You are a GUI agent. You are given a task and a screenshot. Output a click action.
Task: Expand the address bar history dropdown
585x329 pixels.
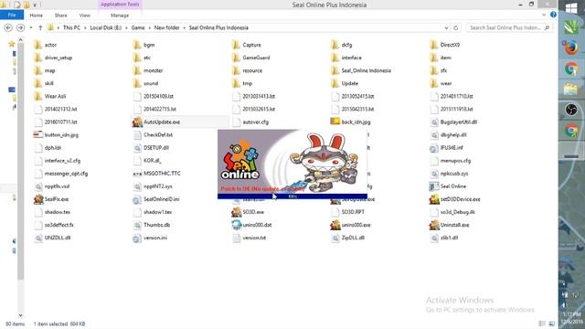(x=446, y=27)
